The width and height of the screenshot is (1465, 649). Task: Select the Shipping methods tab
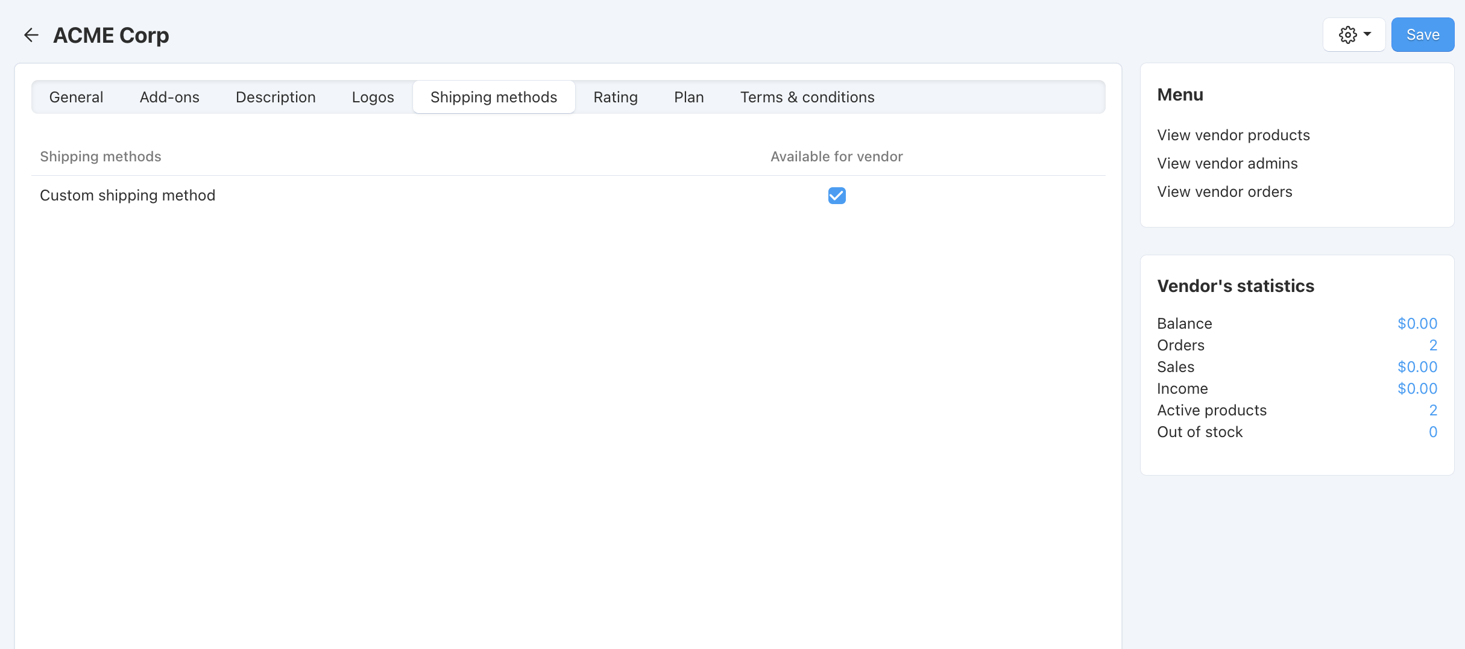(494, 97)
